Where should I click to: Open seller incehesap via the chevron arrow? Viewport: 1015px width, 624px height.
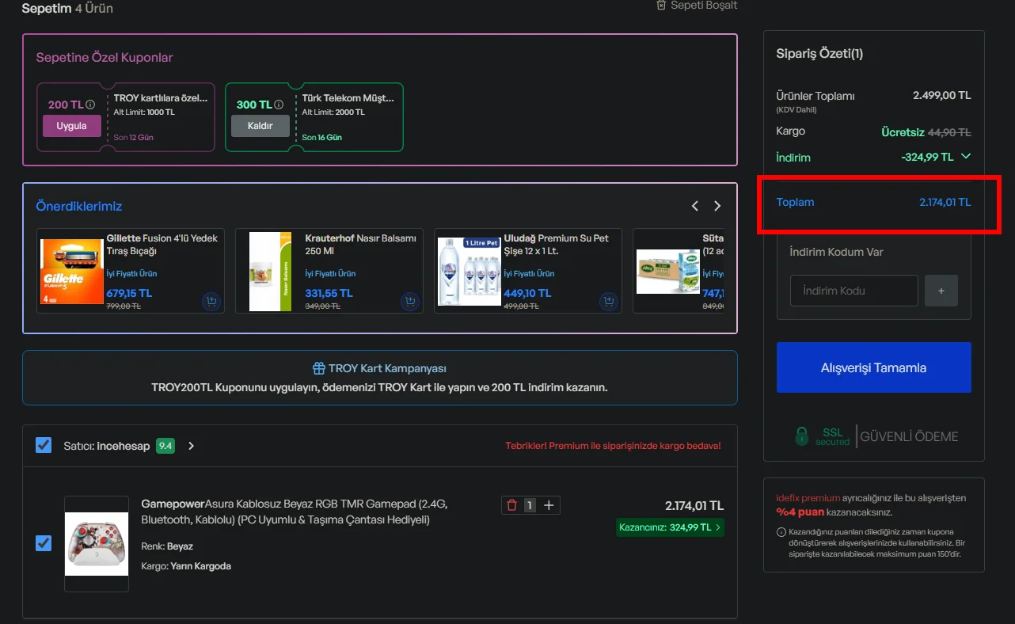(x=191, y=446)
